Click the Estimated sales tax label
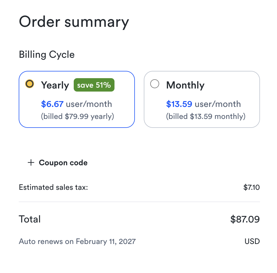Image resolution: width=277 pixels, height=273 pixels. pos(53,187)
